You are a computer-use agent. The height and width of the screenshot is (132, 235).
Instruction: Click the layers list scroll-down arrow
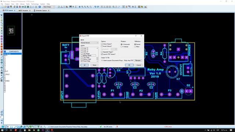[97, 61]
